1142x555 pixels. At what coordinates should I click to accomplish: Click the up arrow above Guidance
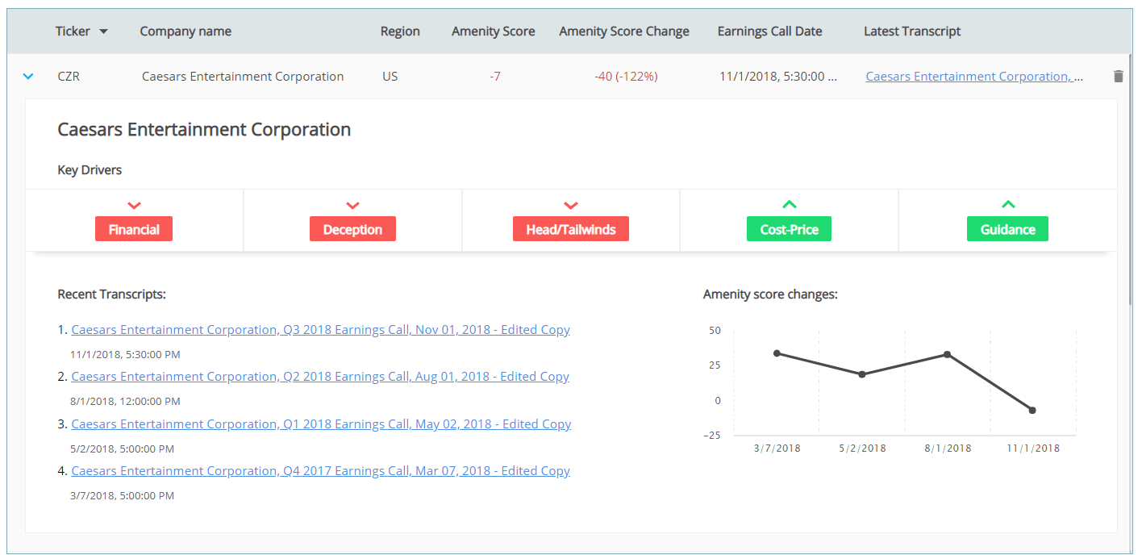click(1008, 204)
